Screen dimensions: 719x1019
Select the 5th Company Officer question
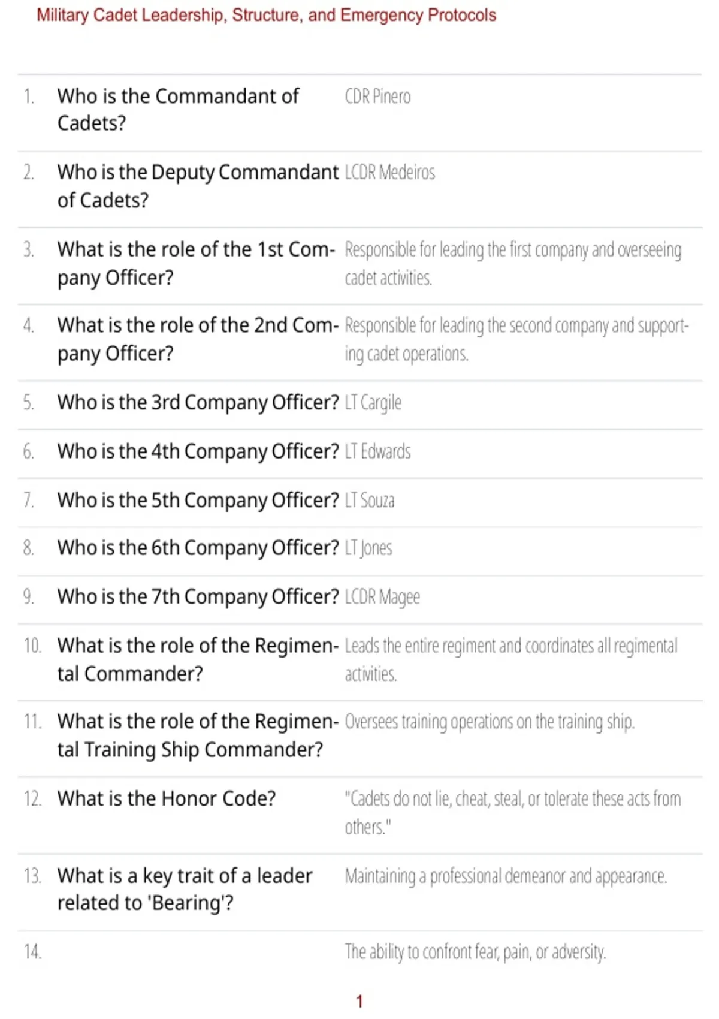coord(198,500)
